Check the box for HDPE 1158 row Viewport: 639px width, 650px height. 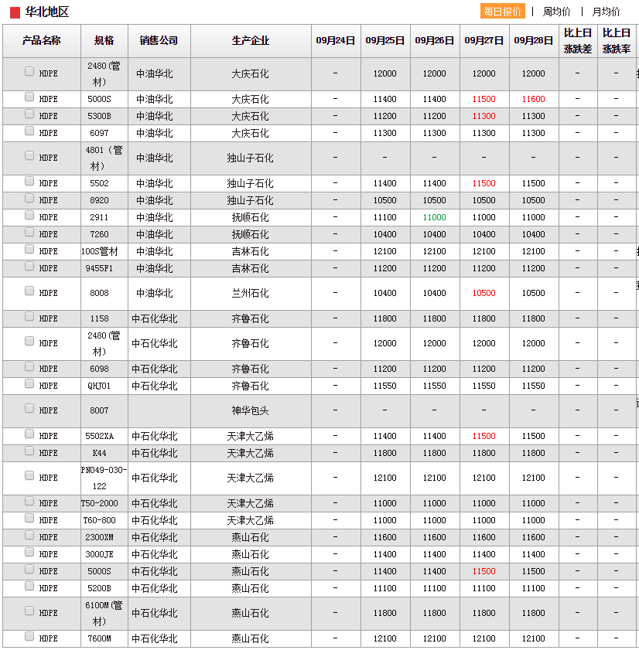[29, 316]
